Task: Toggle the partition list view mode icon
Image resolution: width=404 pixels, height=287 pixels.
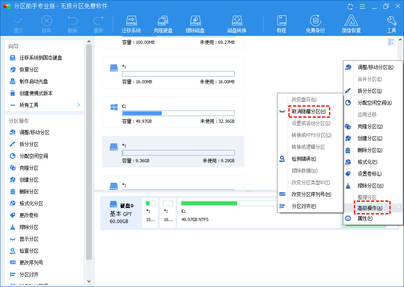Action: [391, 42]
